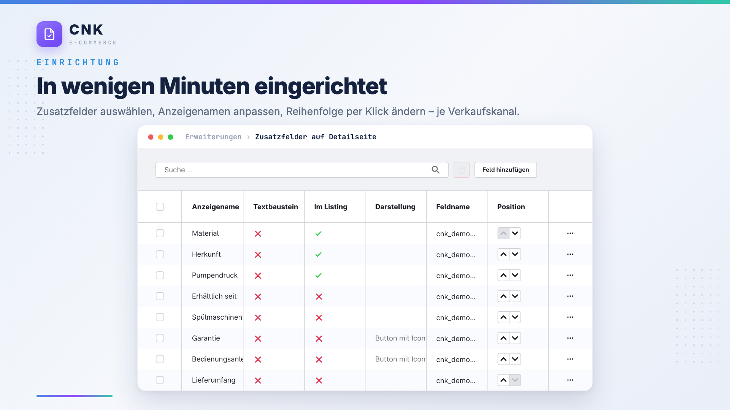The width and height of the screenshot is (730, 410).
Task: Click the trash delete icon
Action: click(461, 170)
